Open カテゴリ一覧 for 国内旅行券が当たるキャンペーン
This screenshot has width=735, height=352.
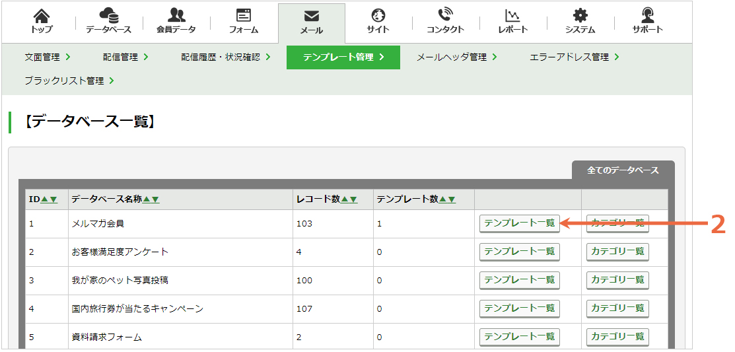(618, 308)
